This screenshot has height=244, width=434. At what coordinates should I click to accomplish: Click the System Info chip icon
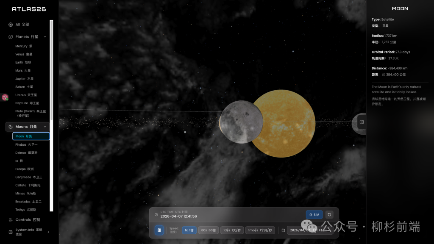click(x=11, y=232)
